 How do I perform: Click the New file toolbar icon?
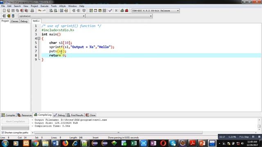pos(4,11)
